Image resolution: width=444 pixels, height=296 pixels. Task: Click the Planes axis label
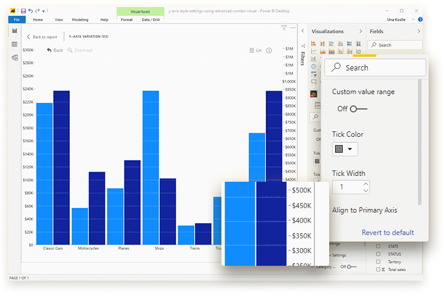point(124,248)
